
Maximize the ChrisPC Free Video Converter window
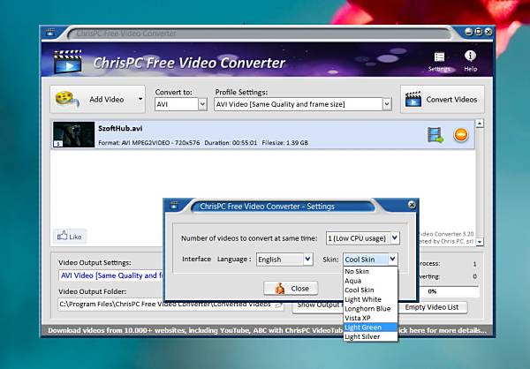click(479, 32)
